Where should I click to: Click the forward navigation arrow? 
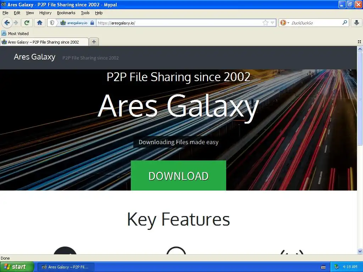coord(16,23)
